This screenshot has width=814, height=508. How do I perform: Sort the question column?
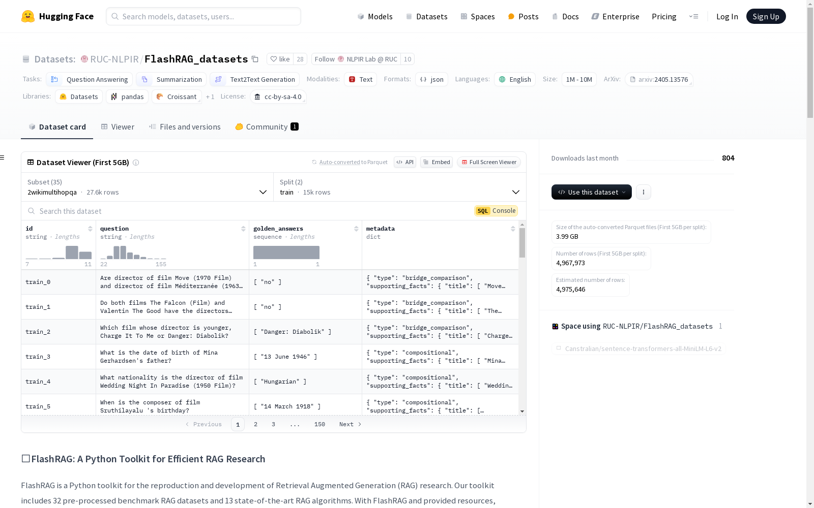pyautogui.click(x=243, y=229)
